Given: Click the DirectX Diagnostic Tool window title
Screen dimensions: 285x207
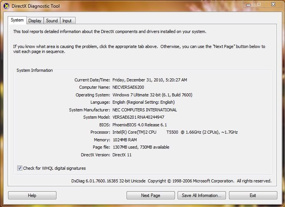Looking at the screenshot, I should tap(36, 6).
